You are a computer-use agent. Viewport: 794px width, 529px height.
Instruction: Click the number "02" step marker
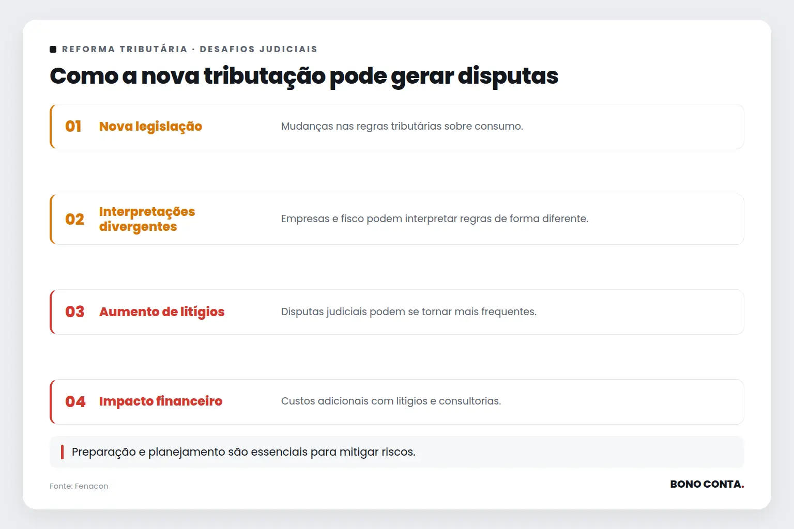pyautogui.click(x=74, y=220)
